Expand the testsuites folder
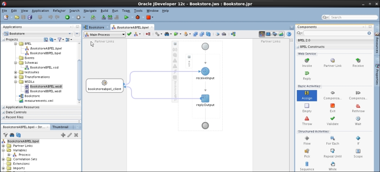 point(16,72)
